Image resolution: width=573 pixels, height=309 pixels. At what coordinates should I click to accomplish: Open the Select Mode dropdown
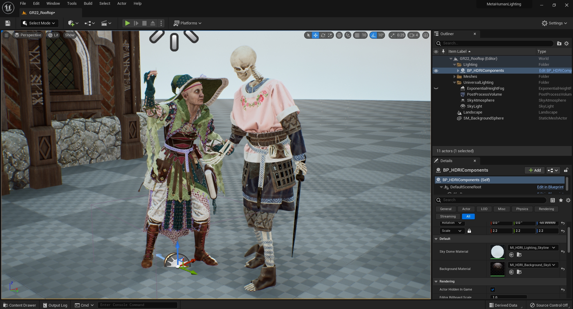(39, 23)
